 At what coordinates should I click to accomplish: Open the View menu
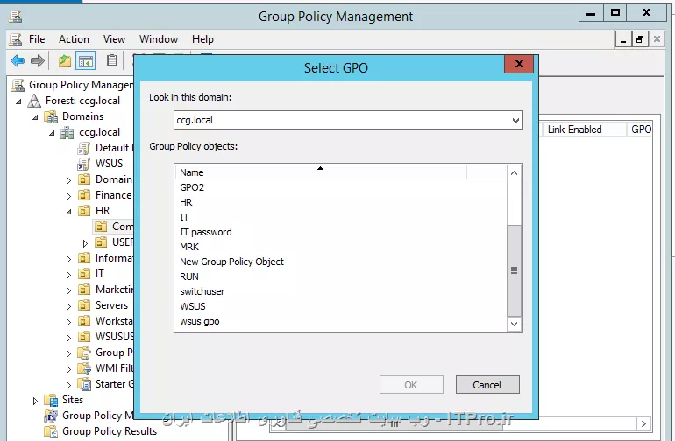(114, 39)
